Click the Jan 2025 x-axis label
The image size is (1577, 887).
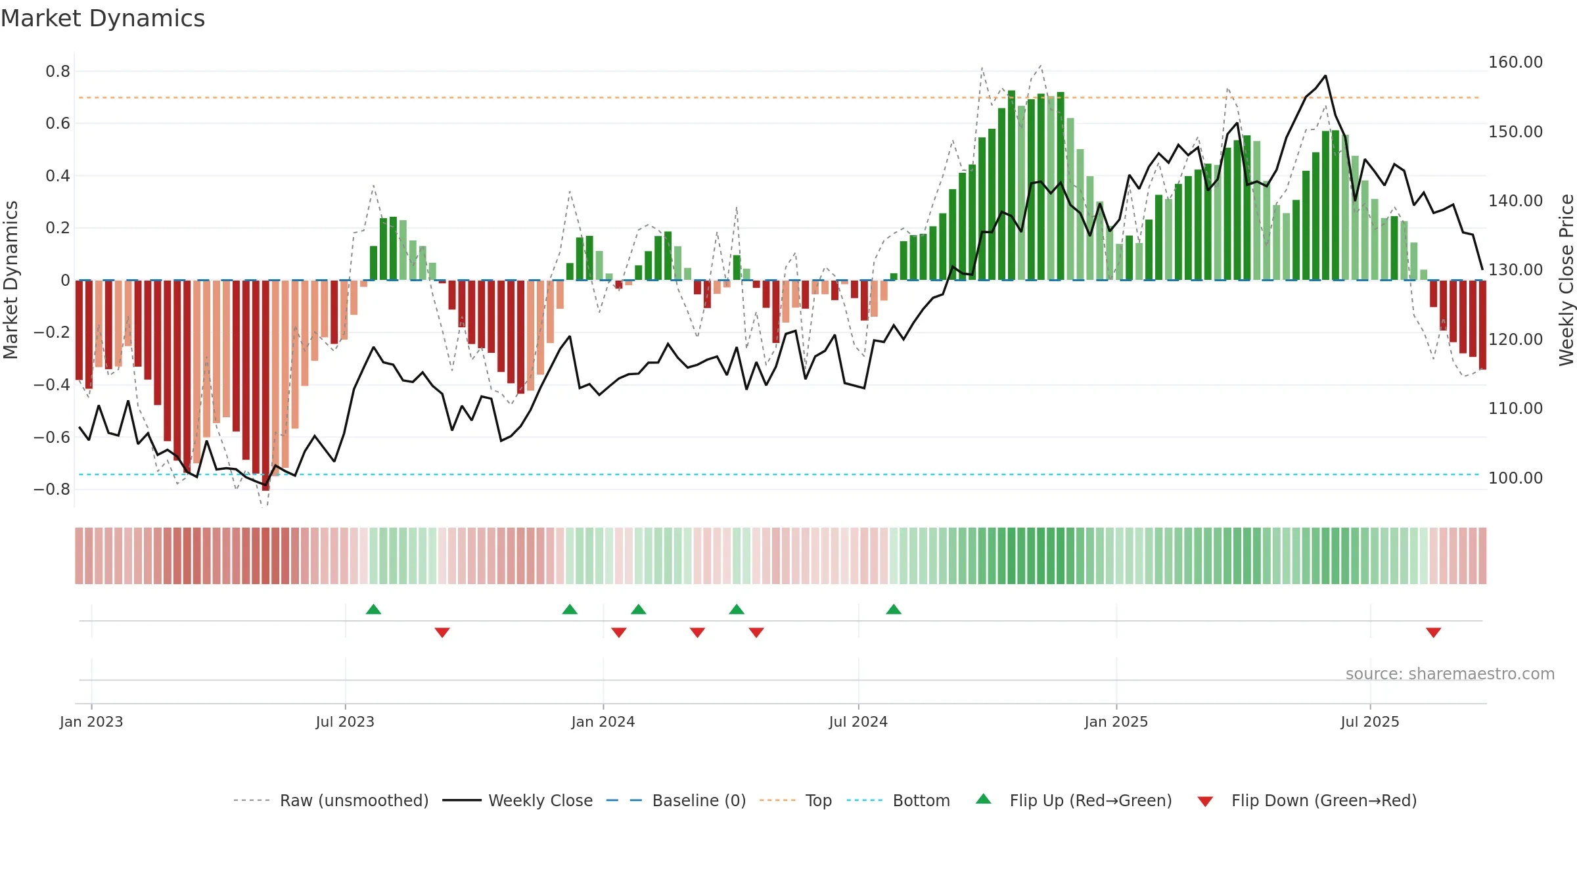click(1116, 721)
